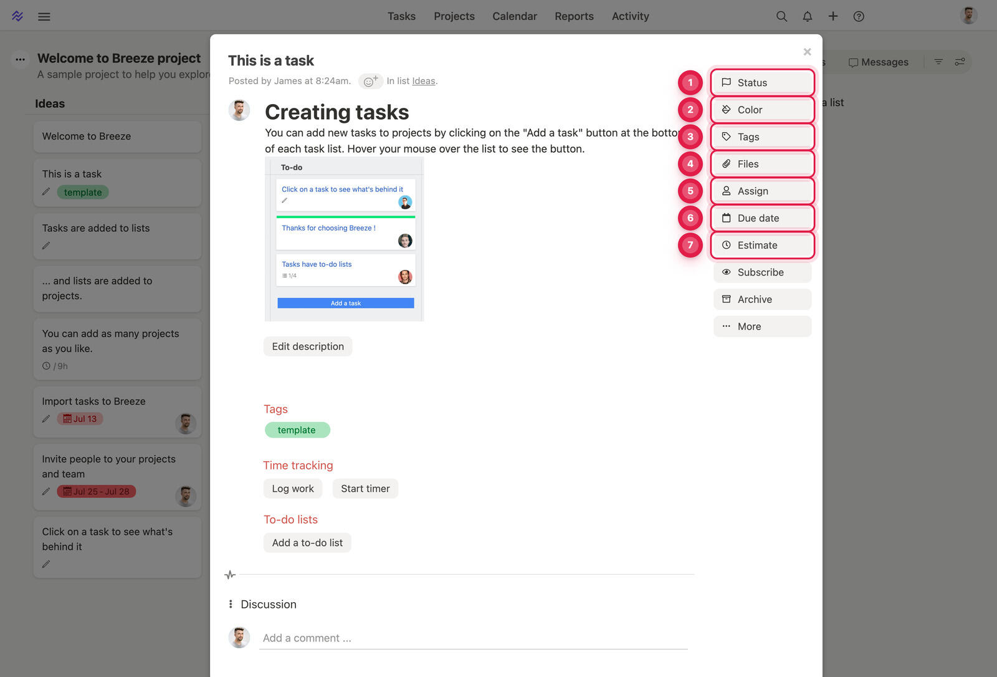The height and width of the screenshot is (677, 997).
Task: Open Click on a task card
Action: pyautogui.click(x=117, y=547)
